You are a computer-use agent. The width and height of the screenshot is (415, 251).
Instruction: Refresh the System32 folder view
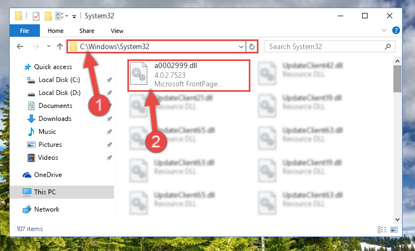[x=251, y=46]
